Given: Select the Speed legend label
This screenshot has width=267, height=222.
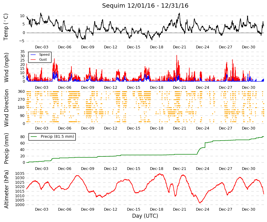Looking at the screenshot, I should pyautogui.click(x=44, y=55).
